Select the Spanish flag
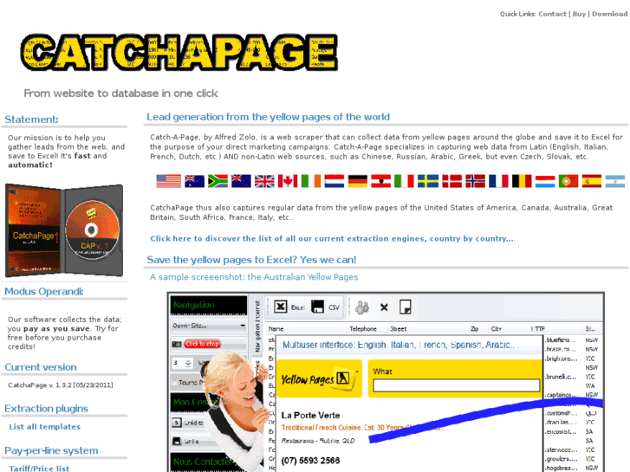 pos(592,181)
